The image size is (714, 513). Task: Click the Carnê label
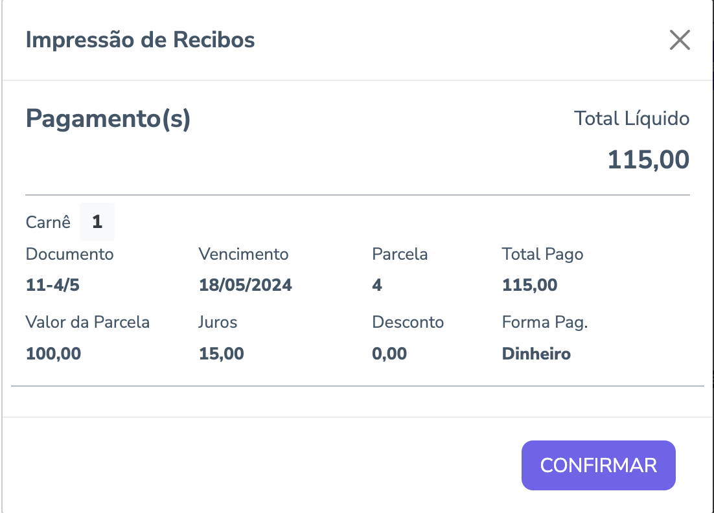(48, 223)
